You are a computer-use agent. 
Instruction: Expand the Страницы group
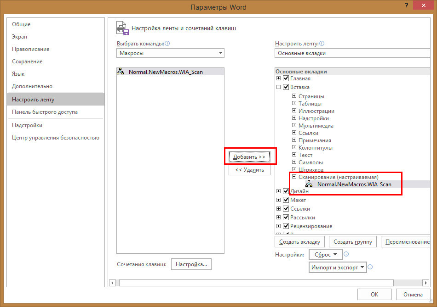pos(294,96)
